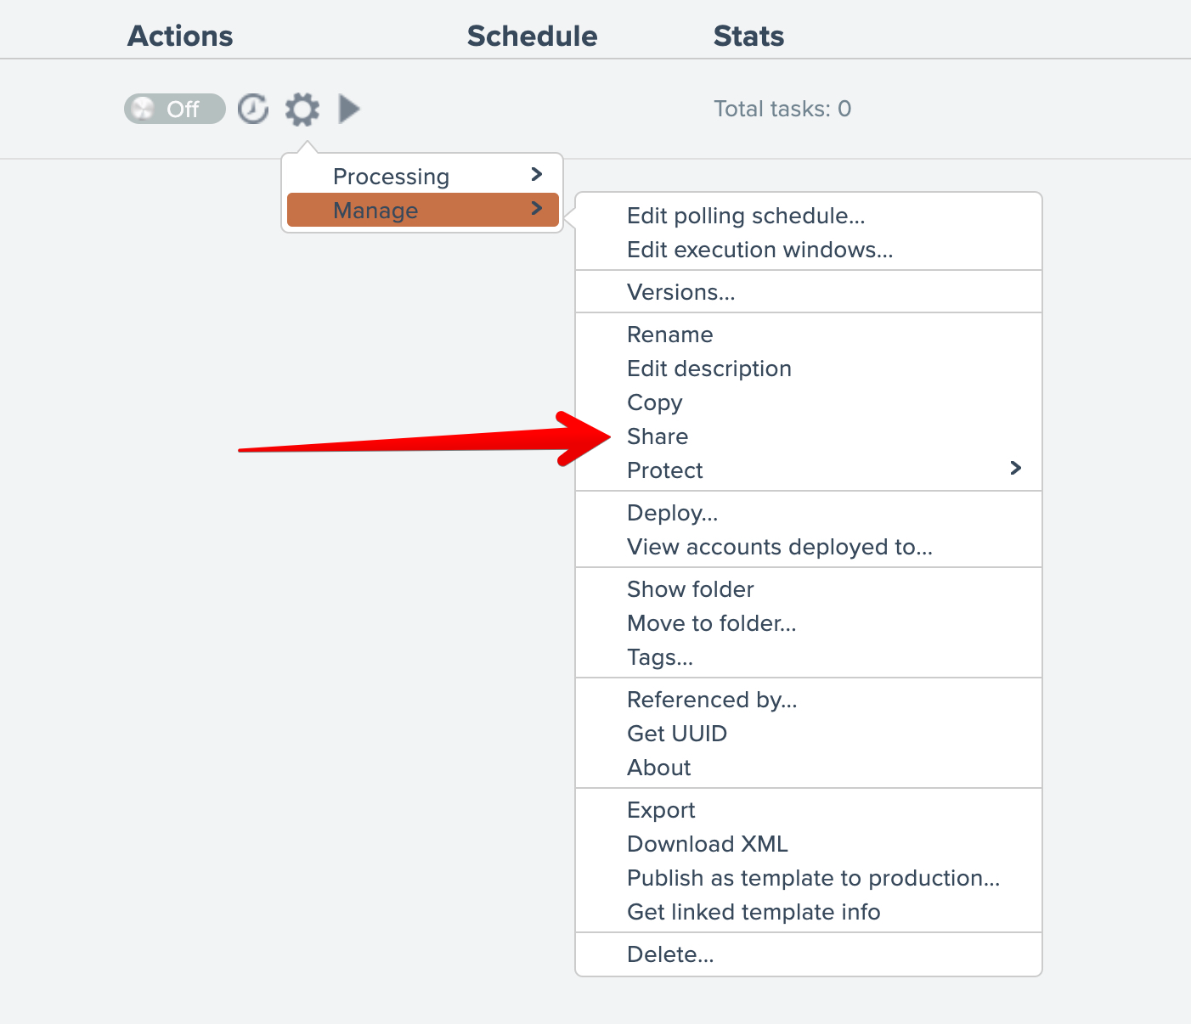The image size is (1191, 1024).
Task: Open the gear settings icon
Action: click(302, 110)
